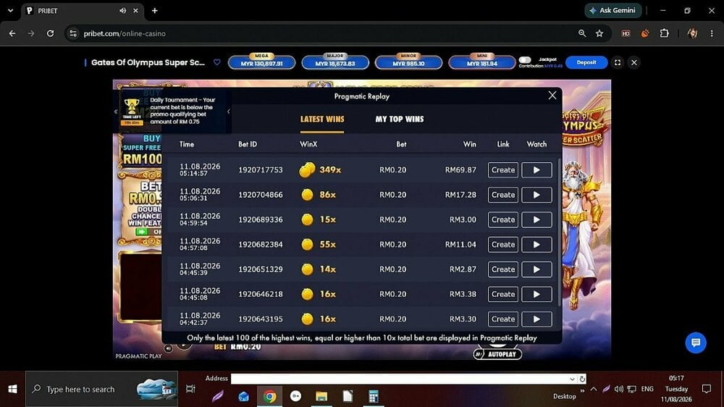Focus the taskbar Address input field
Viewport: 724px width, 407px height.
click(400, 379)
